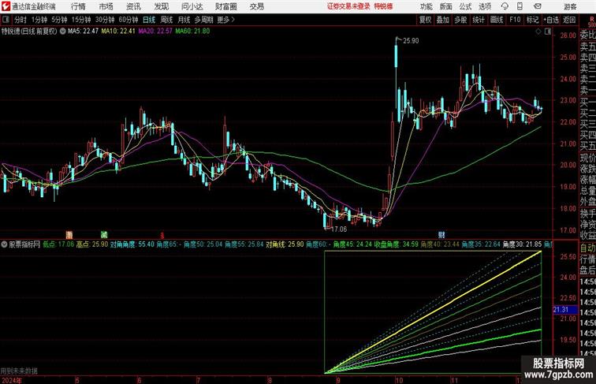Add stock with +自选 button

(x=551, y=20)
